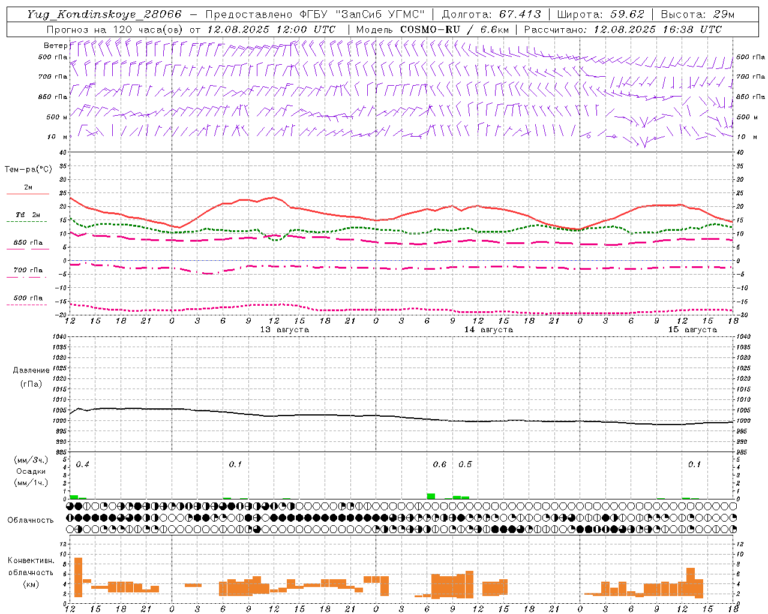Click the tallest orange convective bar at forecast start
The image size is (768, 614).
[78, 577]
